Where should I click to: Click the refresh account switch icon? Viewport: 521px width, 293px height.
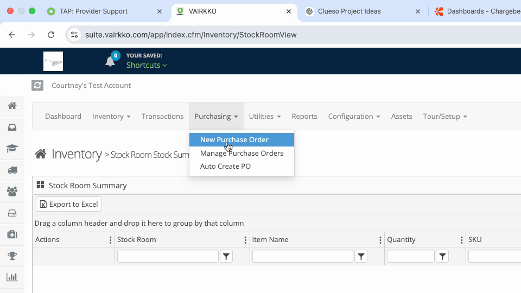(37, 85)
